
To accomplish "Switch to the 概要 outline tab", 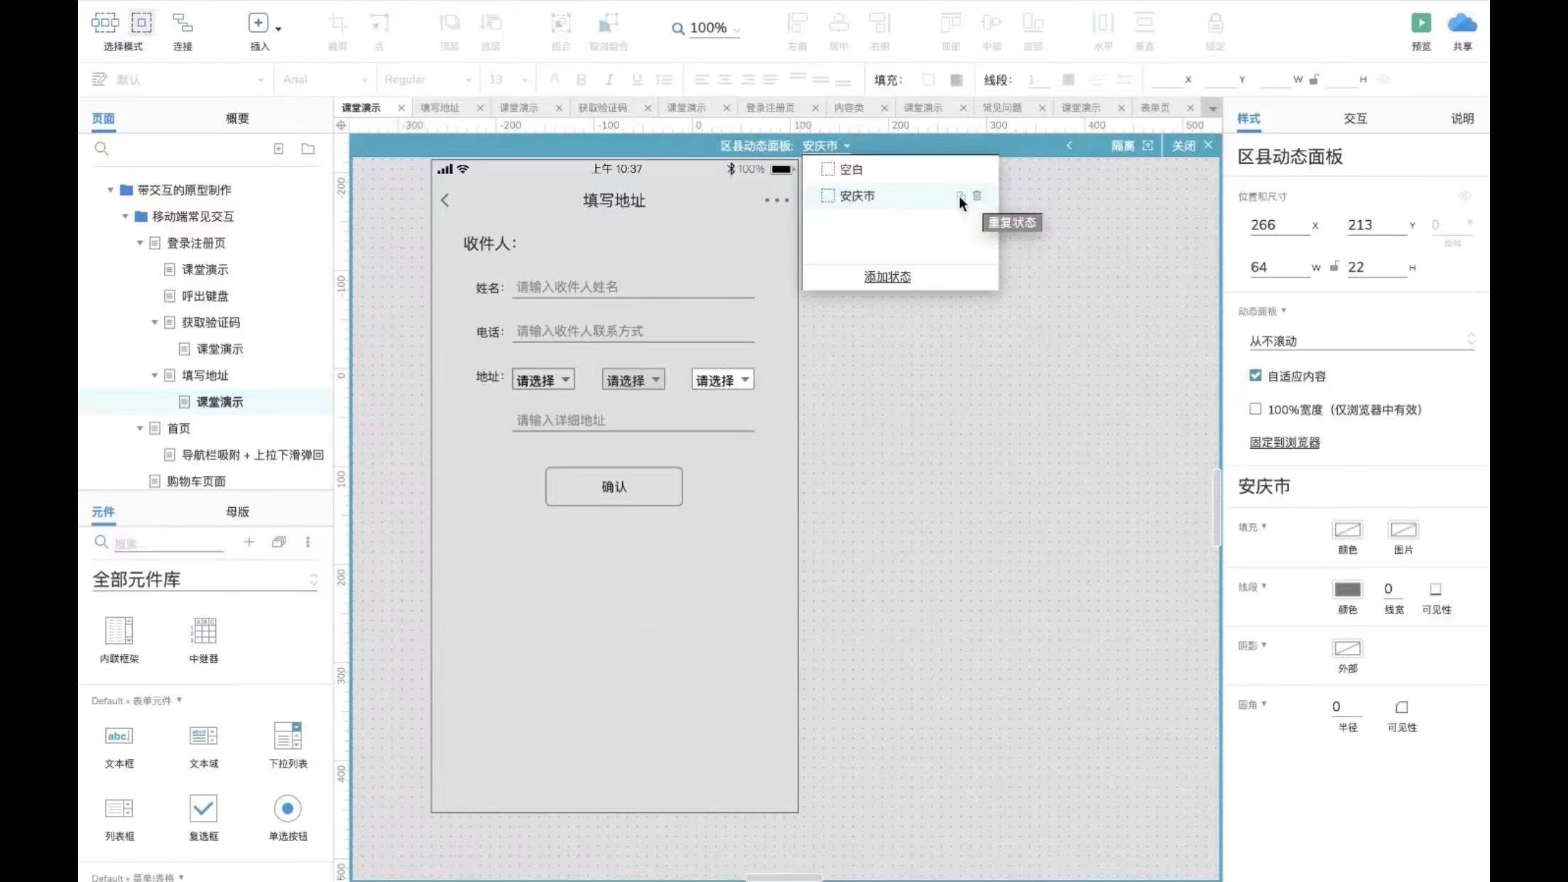I will coord(237,119).
